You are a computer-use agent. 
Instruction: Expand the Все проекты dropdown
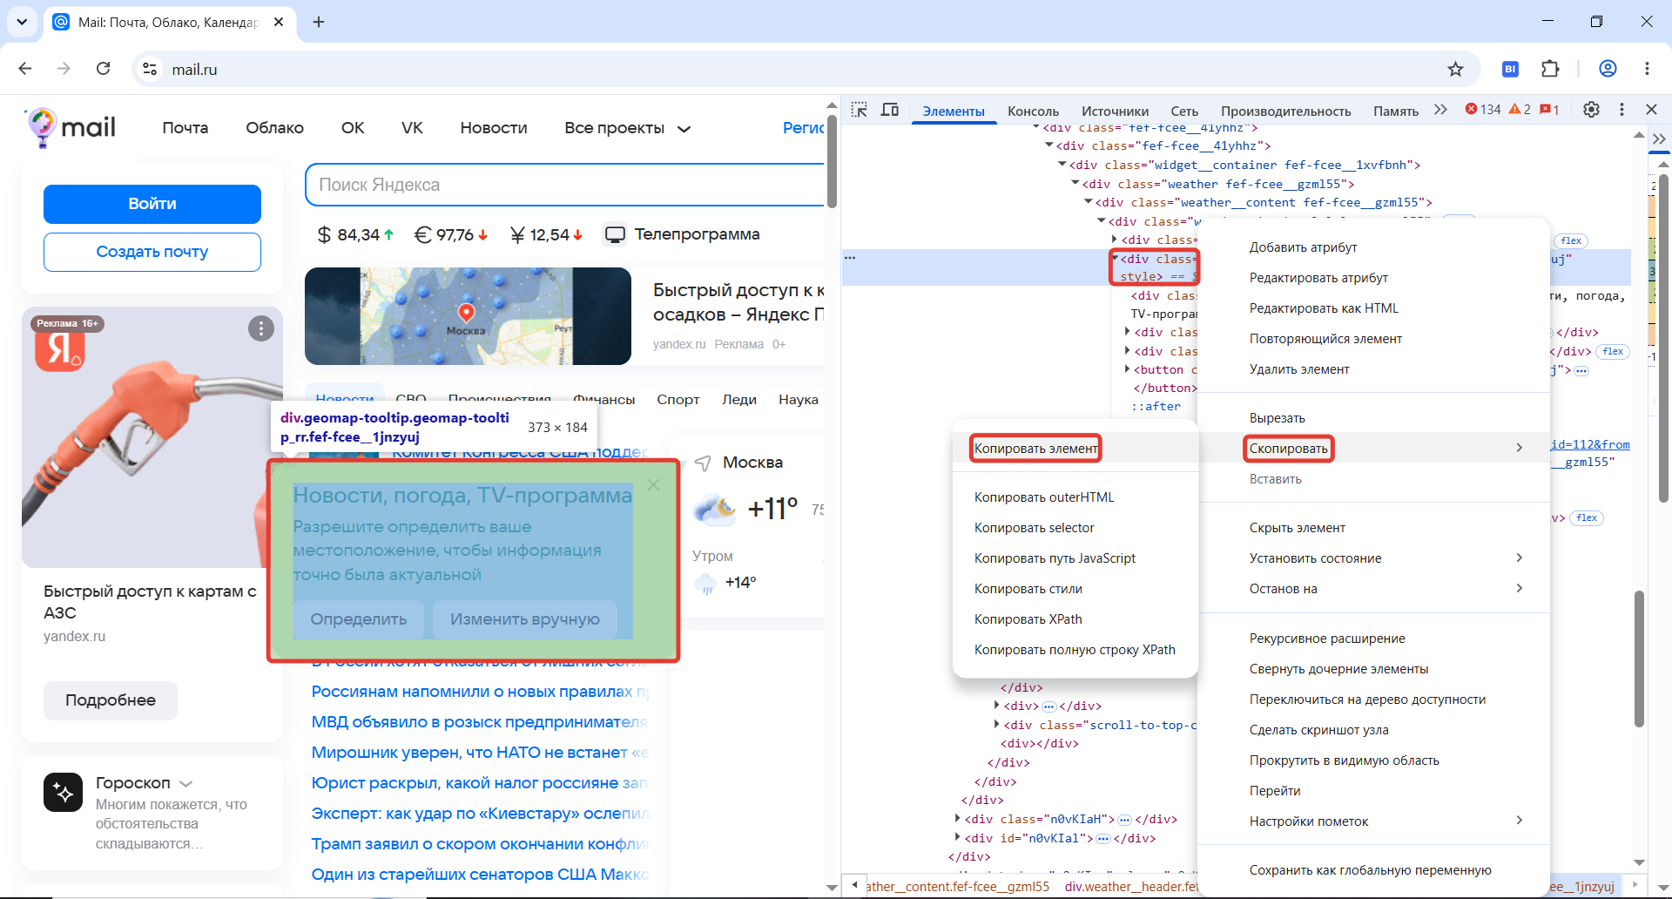pos(684,129)
